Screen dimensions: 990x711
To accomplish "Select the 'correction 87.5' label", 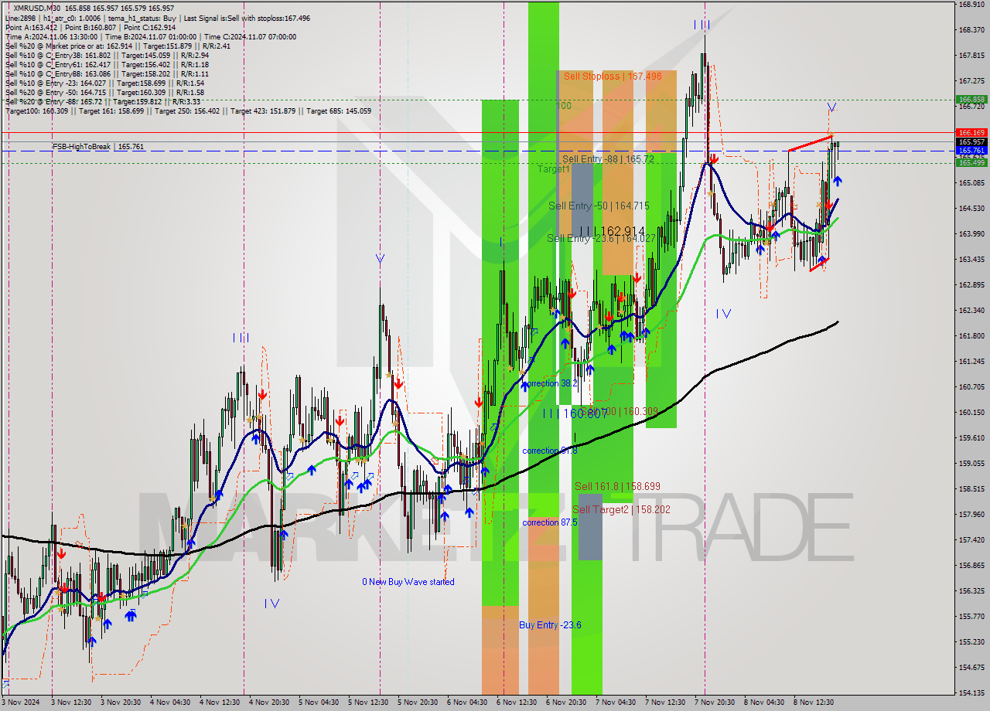I will [x=550, y=522].
